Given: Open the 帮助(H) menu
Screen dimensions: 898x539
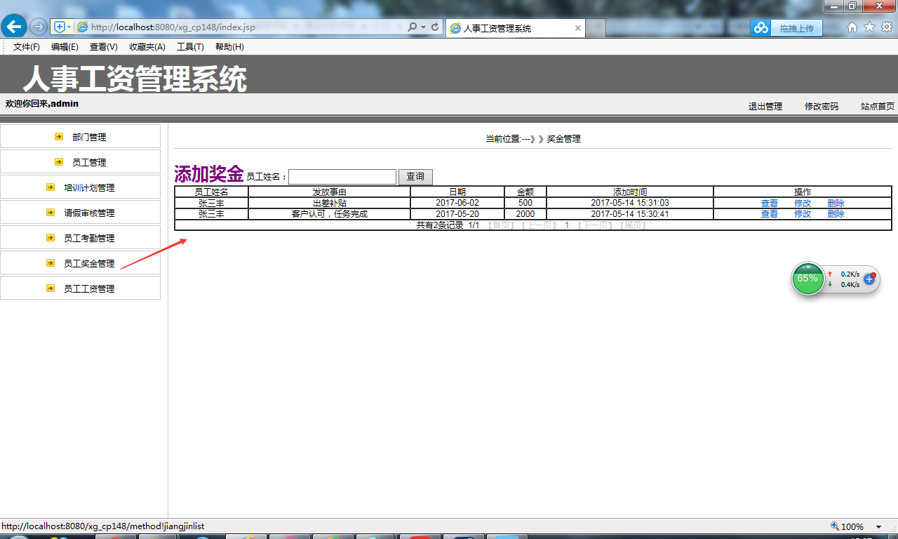Looking at the screenshot, I should (x=229, y=47).
